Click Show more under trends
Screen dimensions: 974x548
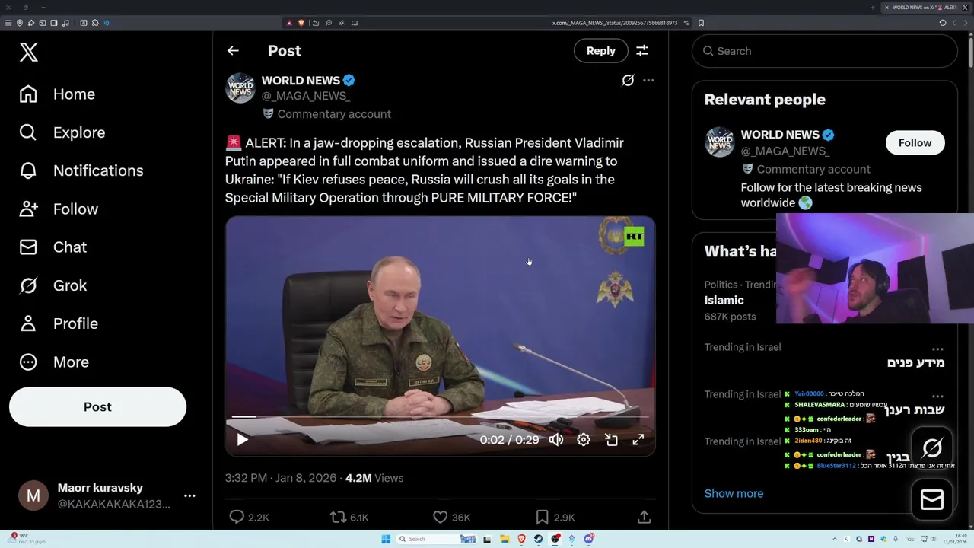coord(734,493)
